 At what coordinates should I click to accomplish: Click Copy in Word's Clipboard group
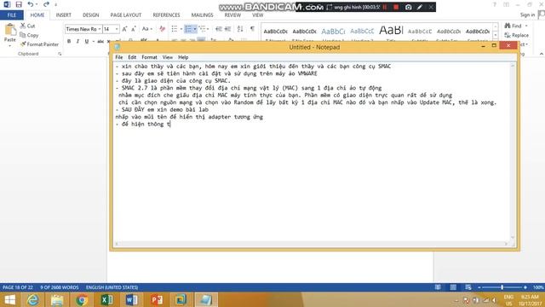[x=29, y=35]
